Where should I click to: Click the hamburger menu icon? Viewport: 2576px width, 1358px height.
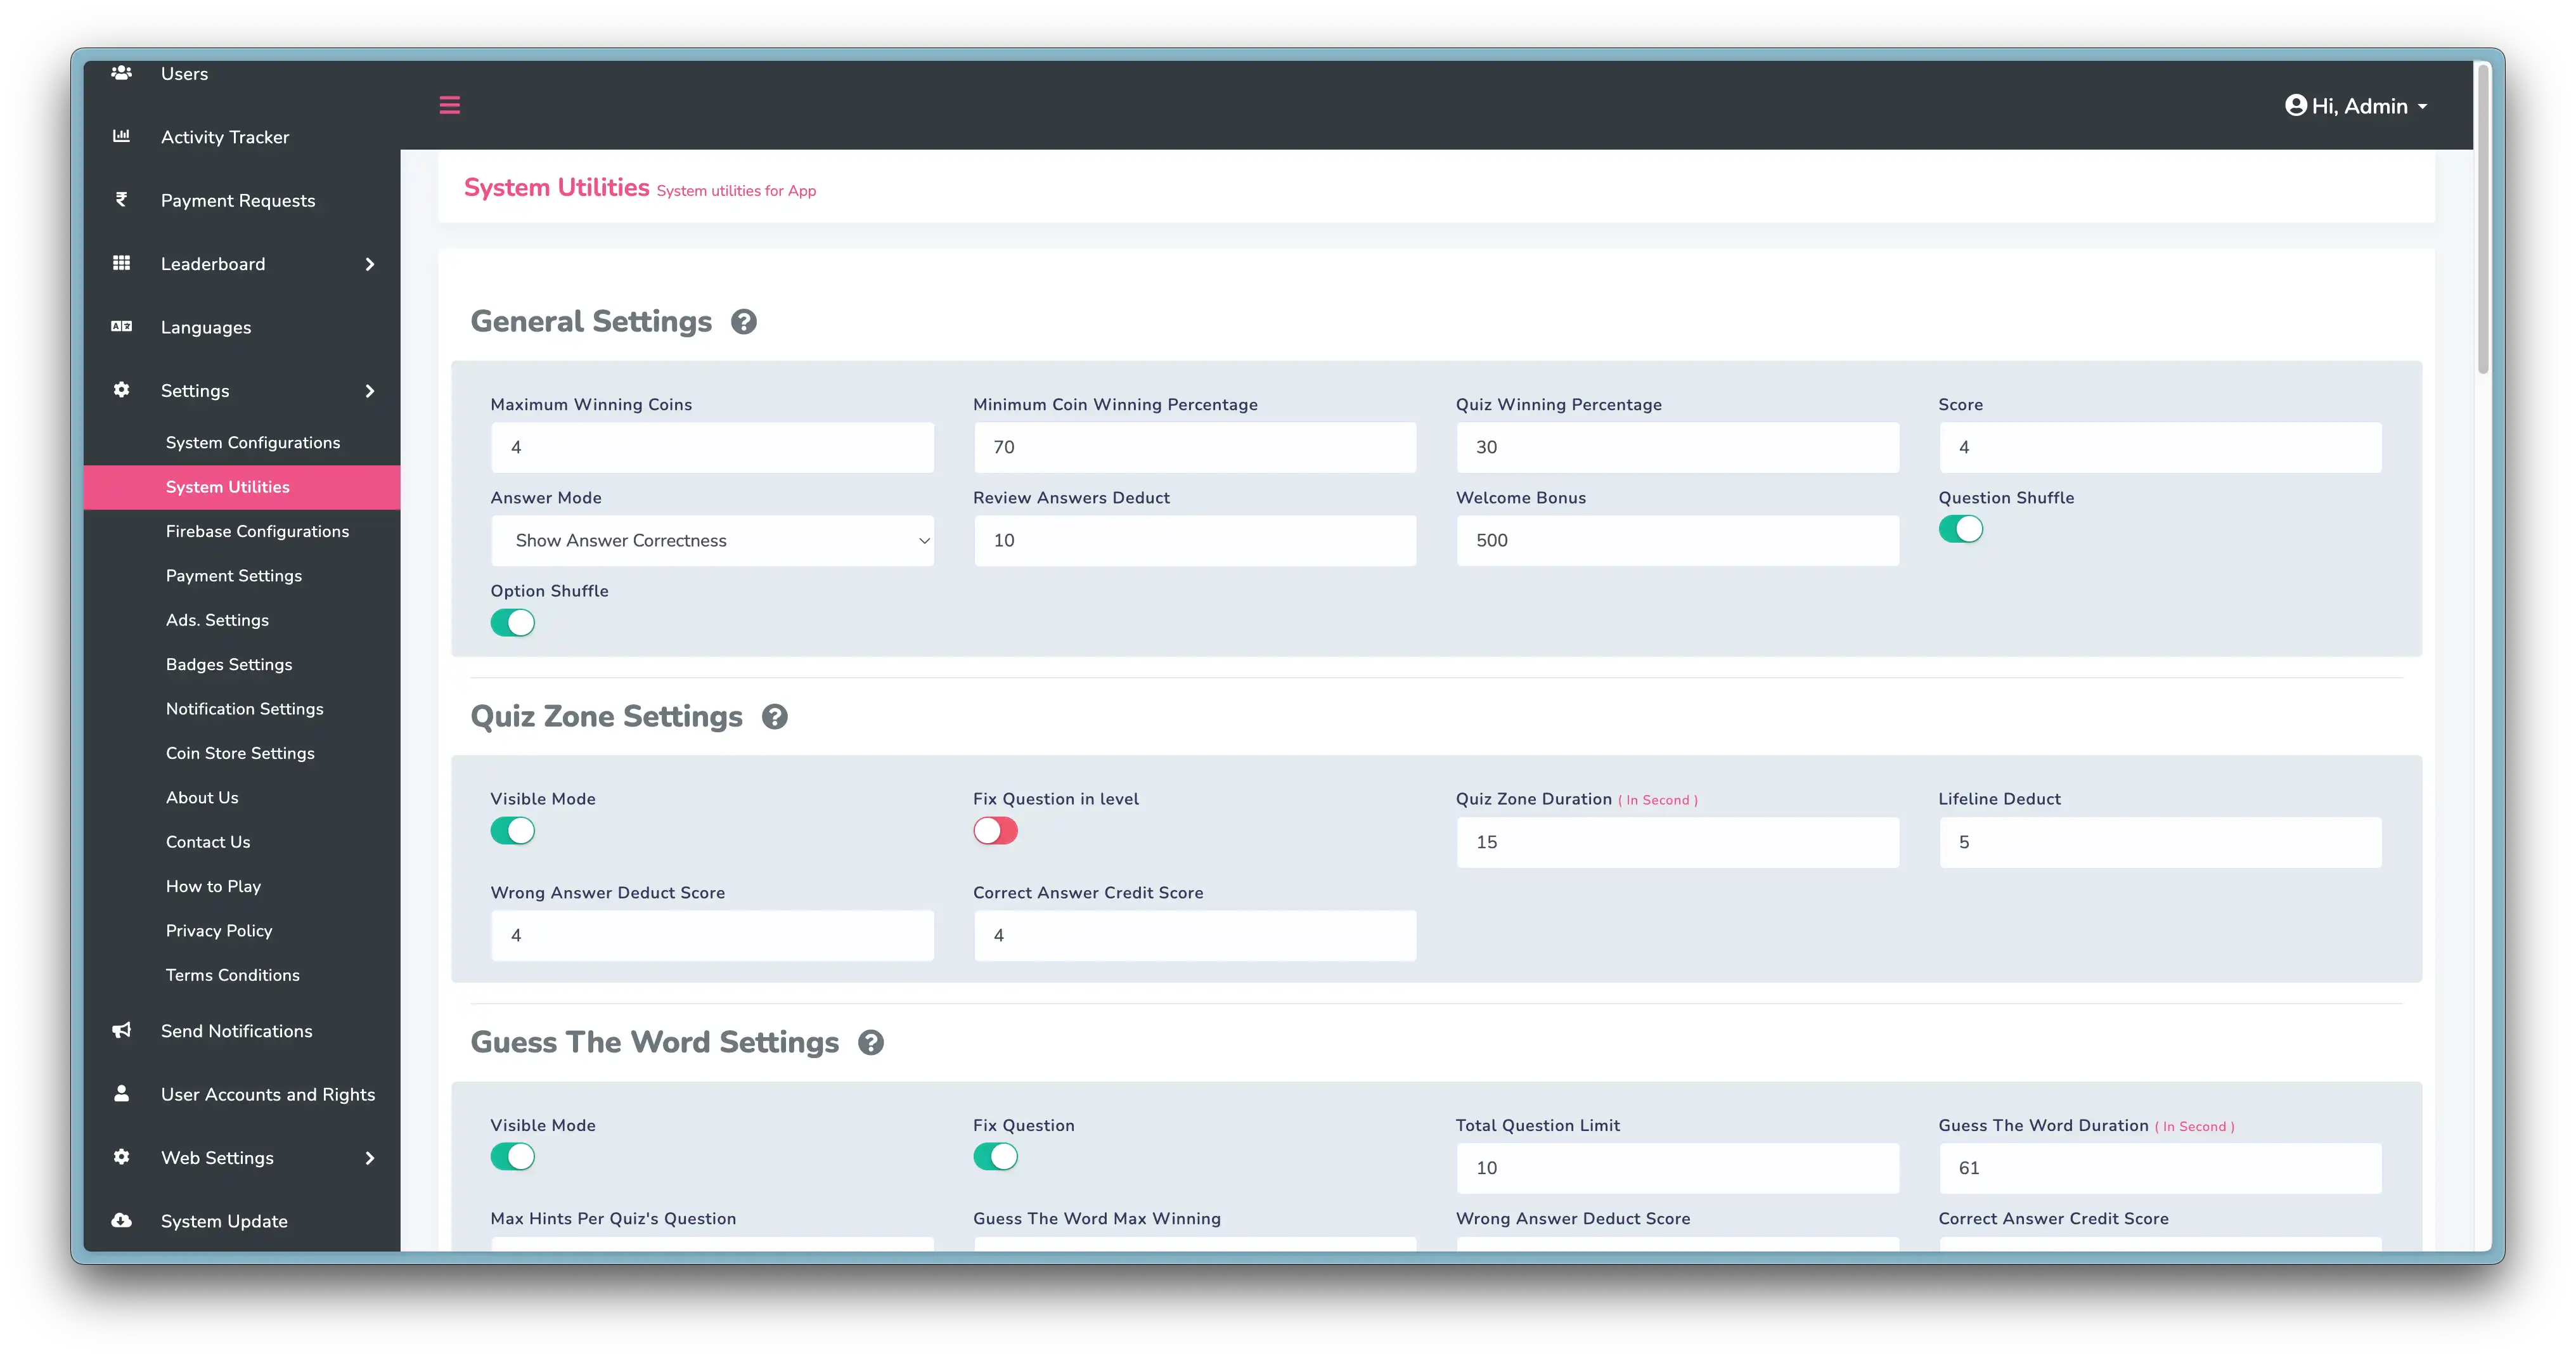(x=449, y=105)
